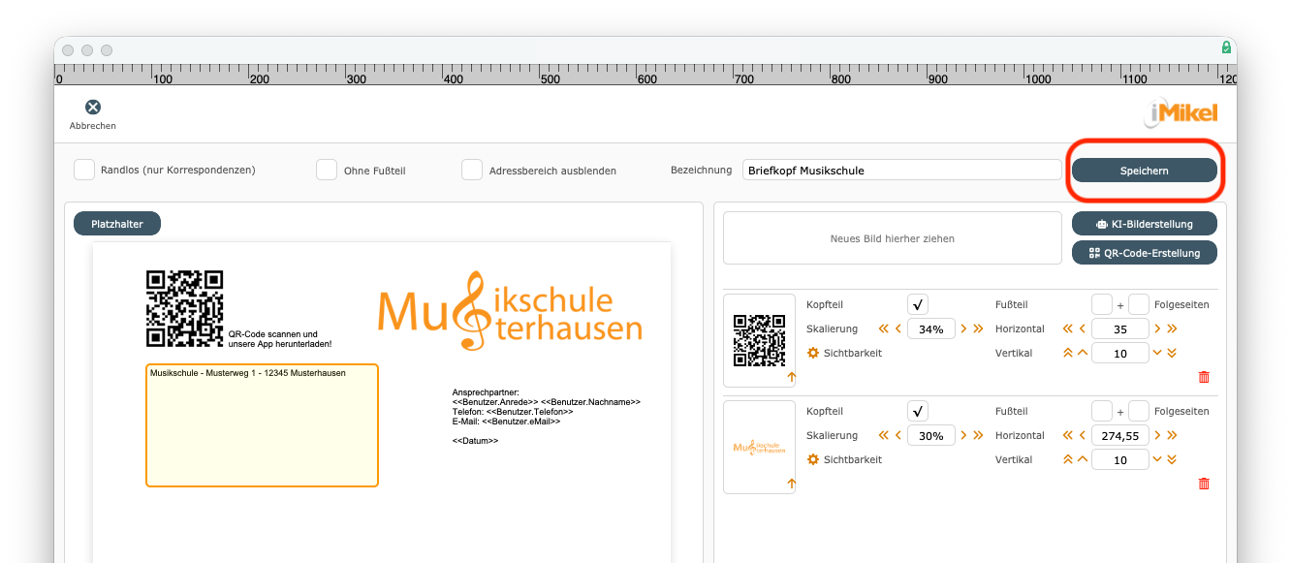This screenshot has width=1291, height=563.
Task: Nudge QR code left using Horizontal single left arrow
Action: coord(1083,328)
